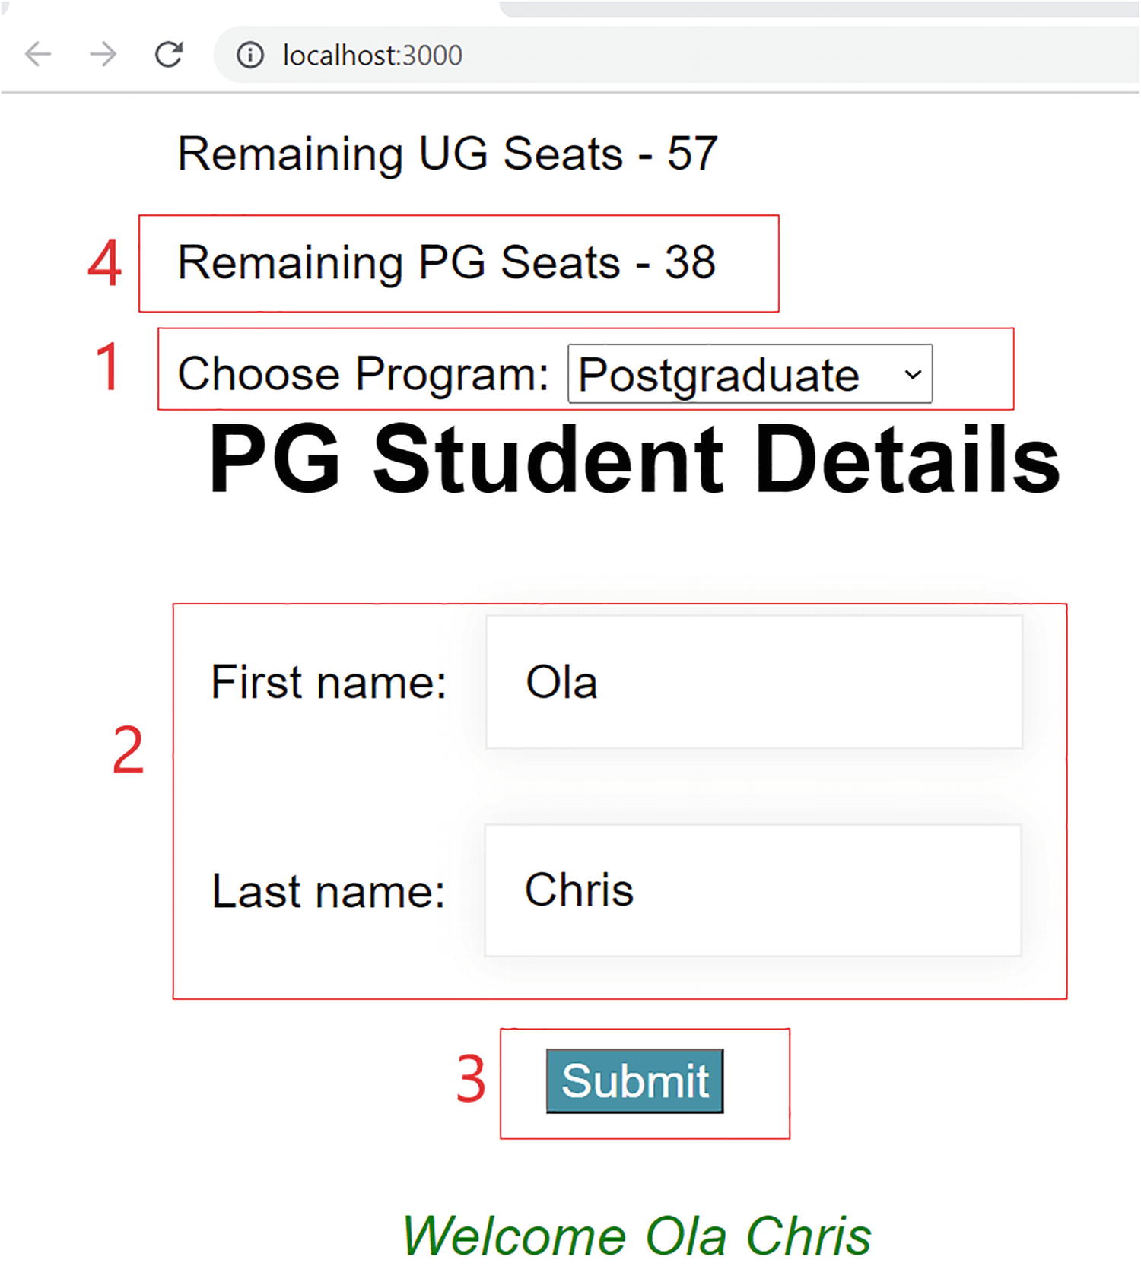Click the browser forward arrow

pyautogui.click(x=103, y=55)
